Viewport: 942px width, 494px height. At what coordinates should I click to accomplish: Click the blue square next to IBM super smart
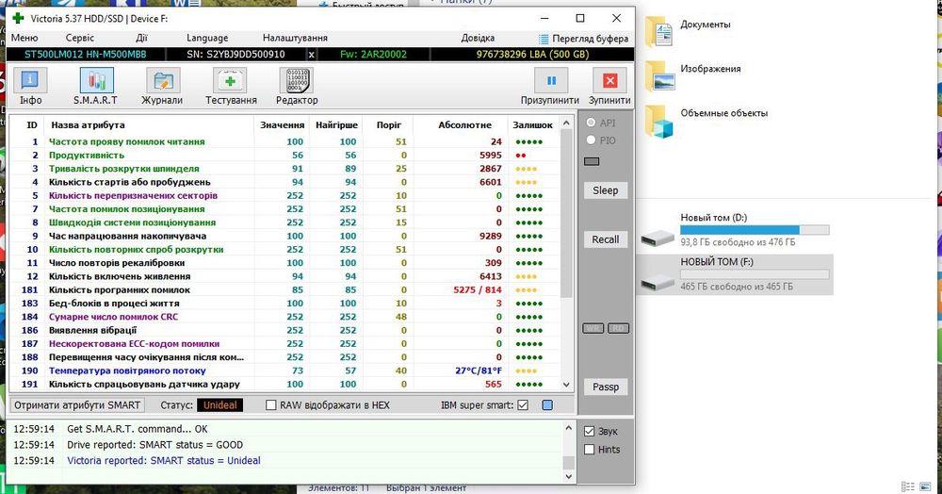(547, 405)
